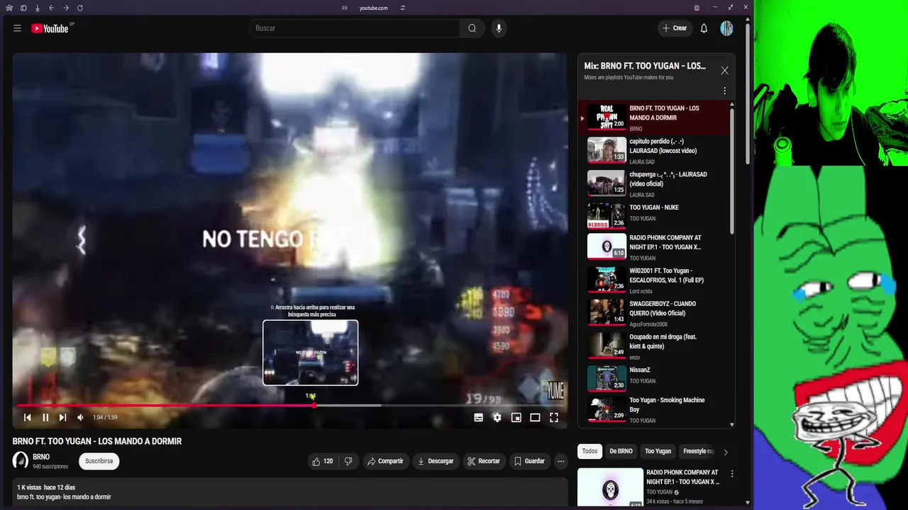Toggle the browser sidebar panel icon
Image resolution: width=908 pixels, height=510 pixels.
pos(23,8)
